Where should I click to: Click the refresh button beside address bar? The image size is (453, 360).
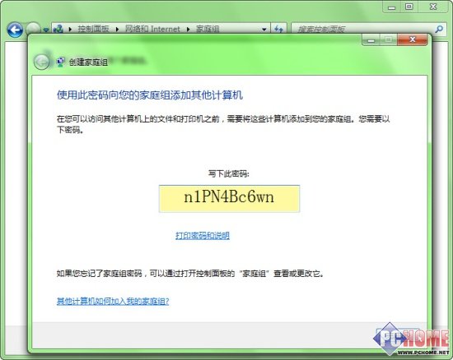278,29
